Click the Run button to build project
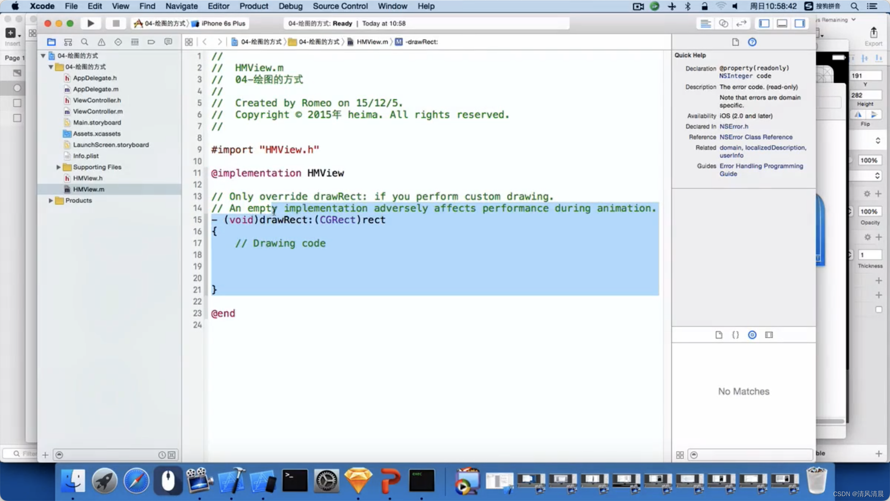Image resolution: width=890 pixels, height=501 pixels. [90, 23]
